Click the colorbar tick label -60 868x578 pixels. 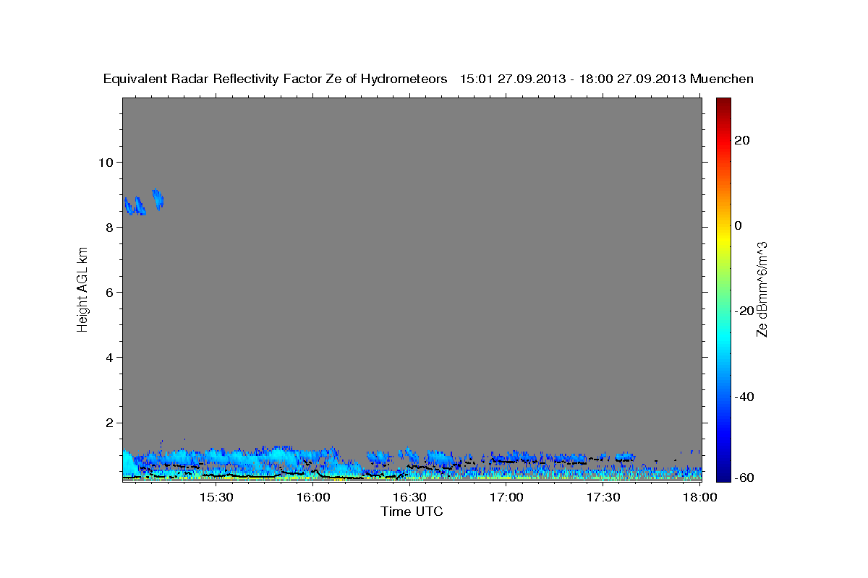click(x=743, y=478)
